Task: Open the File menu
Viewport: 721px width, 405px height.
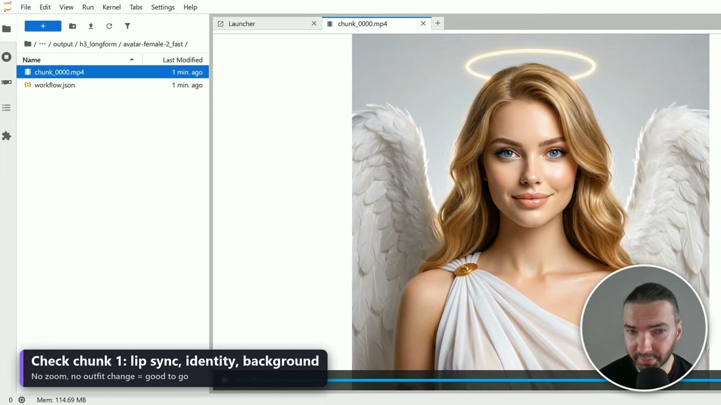Action: [26, 7]
